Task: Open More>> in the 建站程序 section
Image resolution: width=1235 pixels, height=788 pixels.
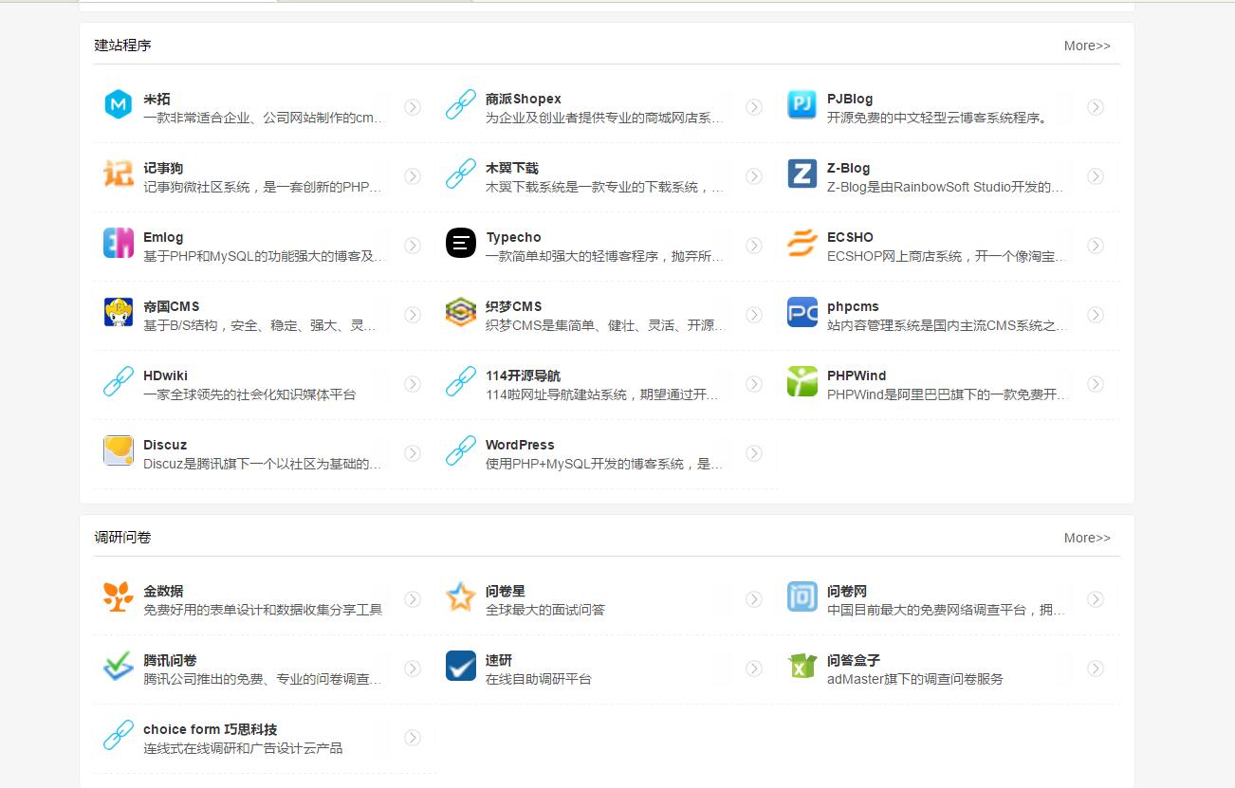Action: (x=1086, y=45)
